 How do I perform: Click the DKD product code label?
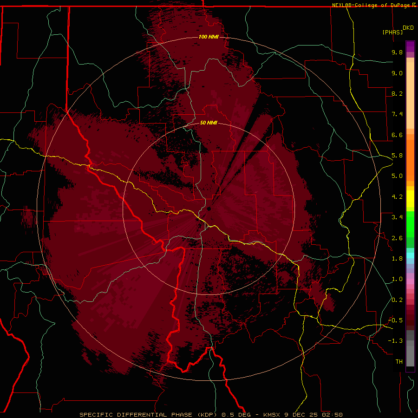[x=408, y=28]
